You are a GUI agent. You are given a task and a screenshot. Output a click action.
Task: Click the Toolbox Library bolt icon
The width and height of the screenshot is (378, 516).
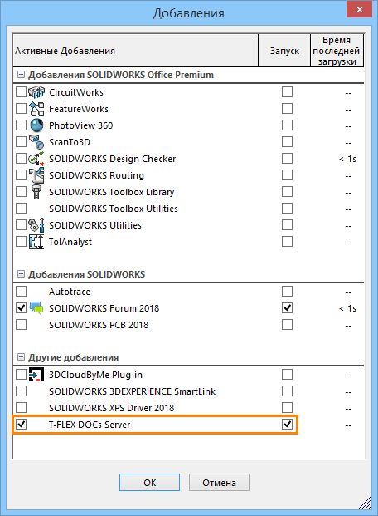[x=36, y=192]
